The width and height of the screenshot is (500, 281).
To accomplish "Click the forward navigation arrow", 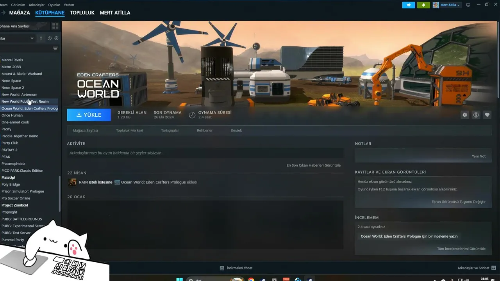I will [3, 13].
